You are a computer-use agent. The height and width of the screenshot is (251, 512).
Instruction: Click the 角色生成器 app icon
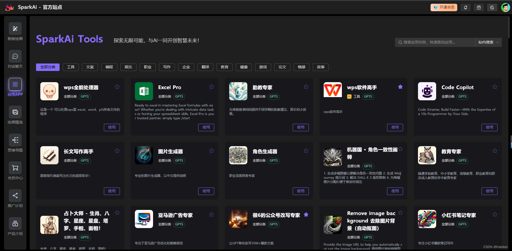coord(238,155)
